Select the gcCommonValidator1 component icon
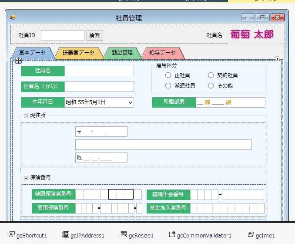295x244 pixels. (x=172, y=234)
